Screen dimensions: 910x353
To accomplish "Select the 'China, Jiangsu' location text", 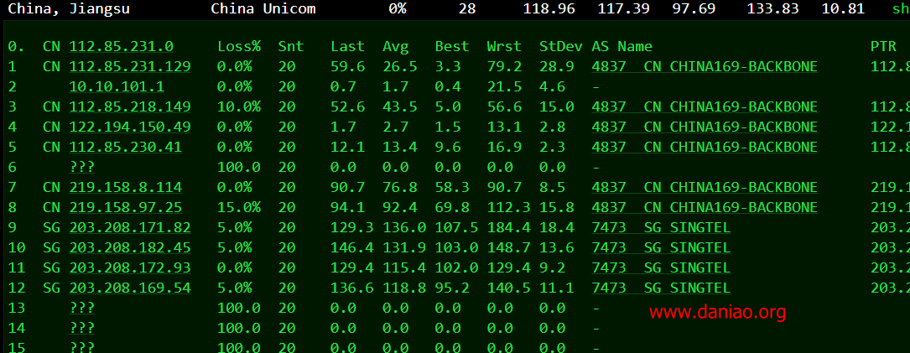I will (69, 8).
